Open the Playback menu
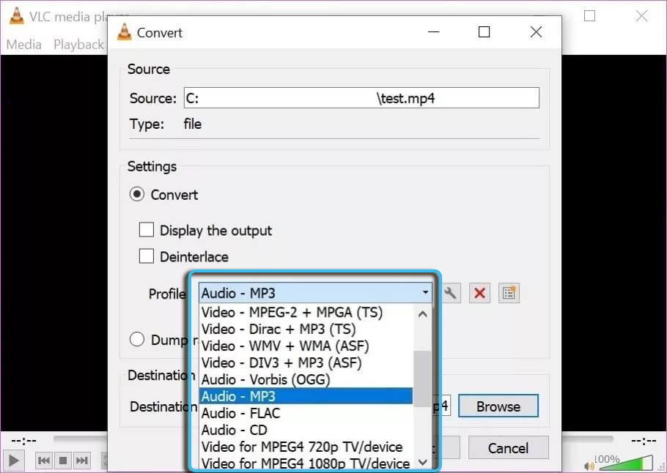 tap(78, 45)
